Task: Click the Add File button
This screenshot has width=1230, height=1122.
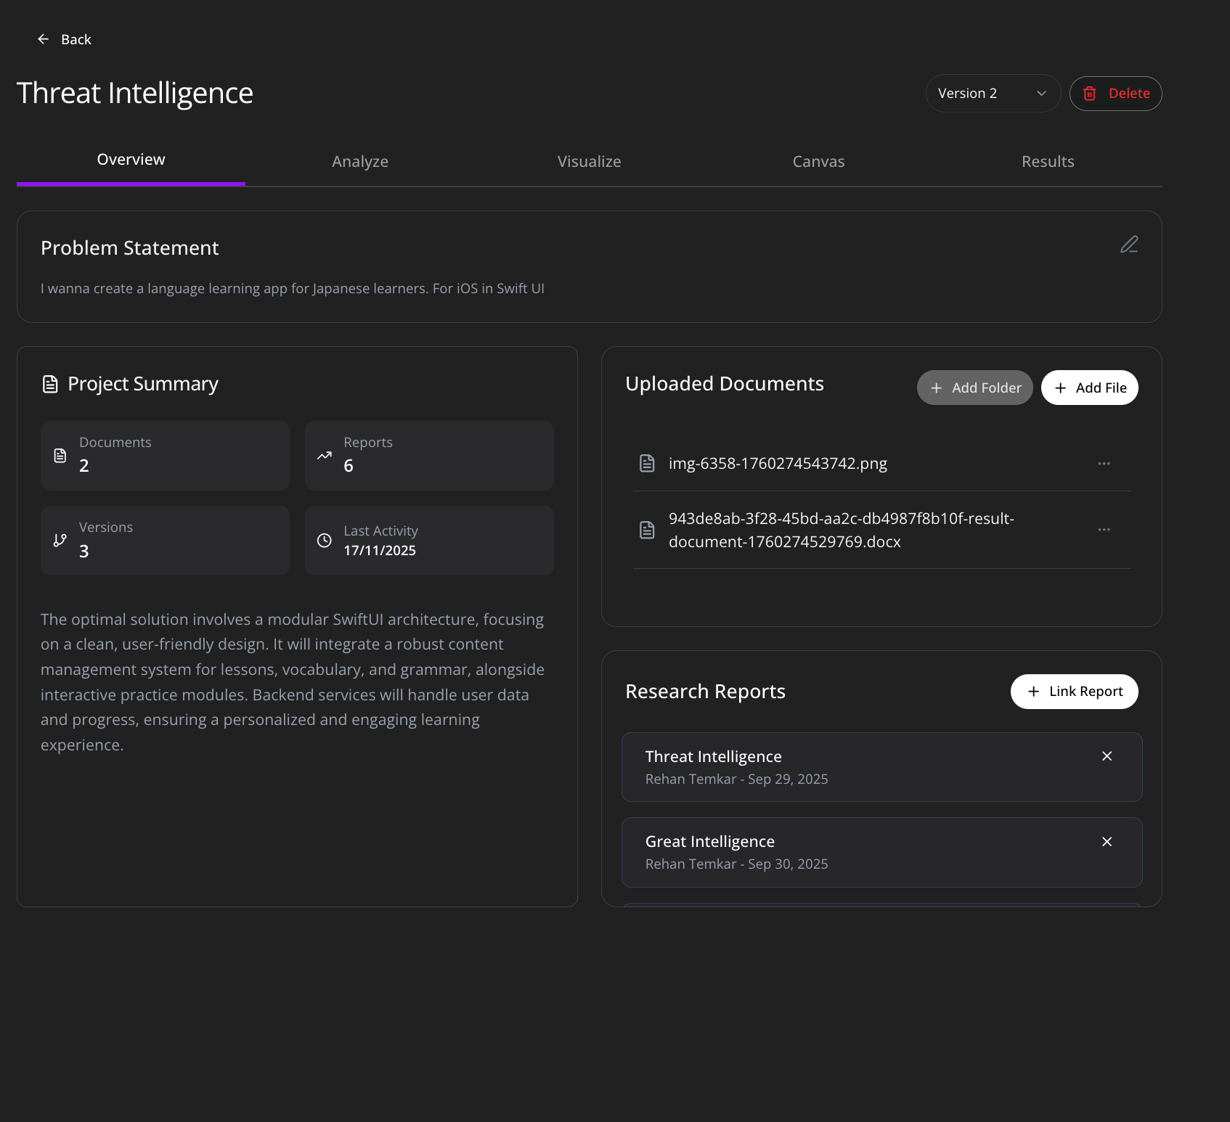Action: point(1089,388)
